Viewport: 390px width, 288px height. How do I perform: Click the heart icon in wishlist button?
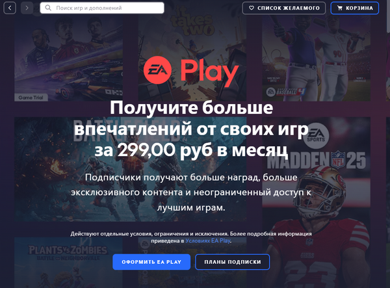point(252,8)
